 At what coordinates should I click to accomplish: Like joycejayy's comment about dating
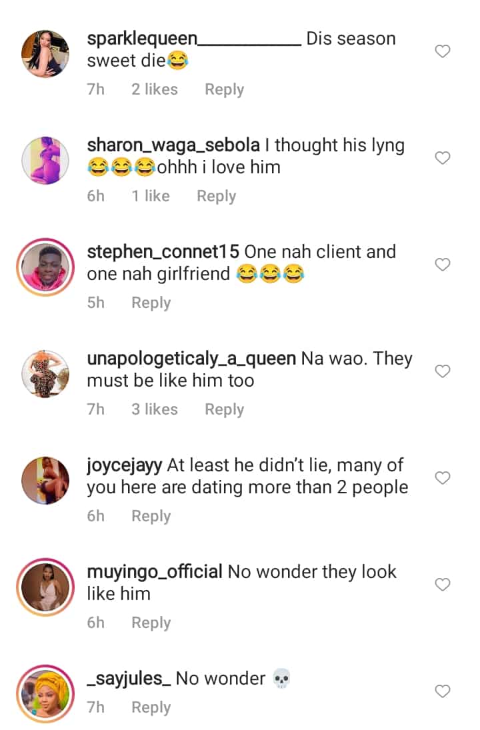[x=443, y=478]
